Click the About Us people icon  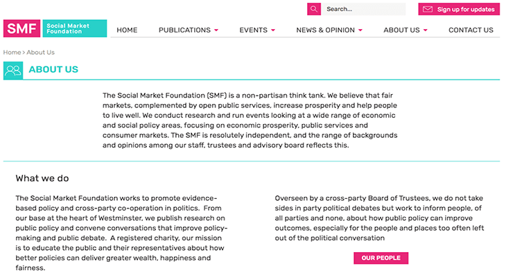13,71
